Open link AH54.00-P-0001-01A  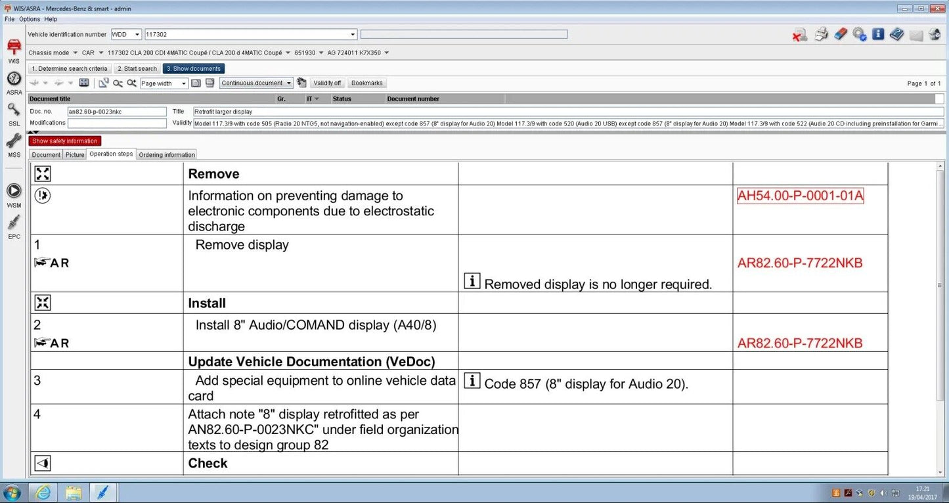pos(800,196)
